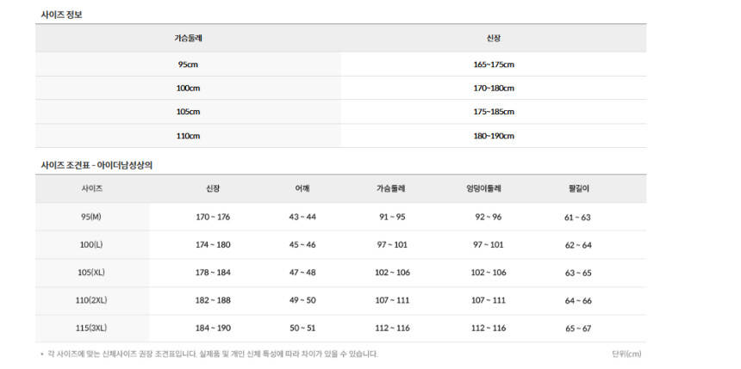The height and width of the screenshot is (369, 741).
Task: Click the 사이즈 조견표 - 아이더남성상의 heading
Action: click(x=97, y=164)
